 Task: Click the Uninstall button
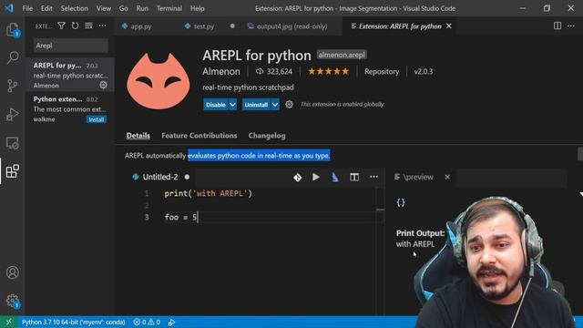pos(256,105)
